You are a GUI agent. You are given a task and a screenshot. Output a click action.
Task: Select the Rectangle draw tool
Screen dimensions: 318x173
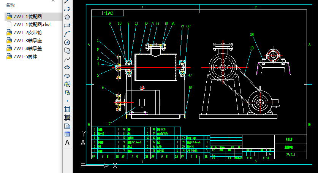tap(67, 25)
